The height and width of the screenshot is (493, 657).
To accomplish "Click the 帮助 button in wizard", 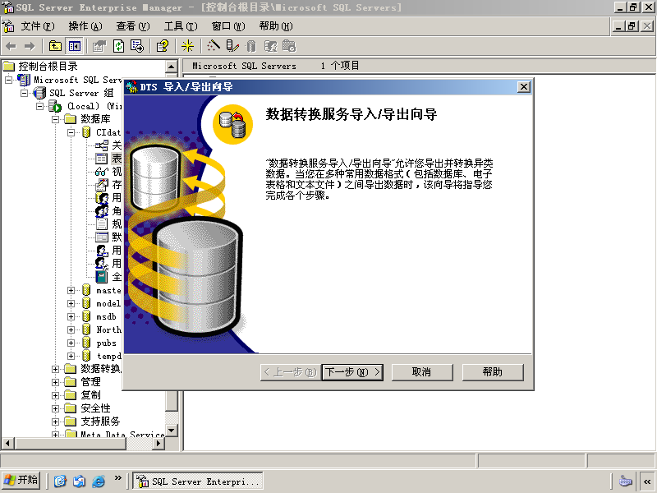I will [493, 372].
